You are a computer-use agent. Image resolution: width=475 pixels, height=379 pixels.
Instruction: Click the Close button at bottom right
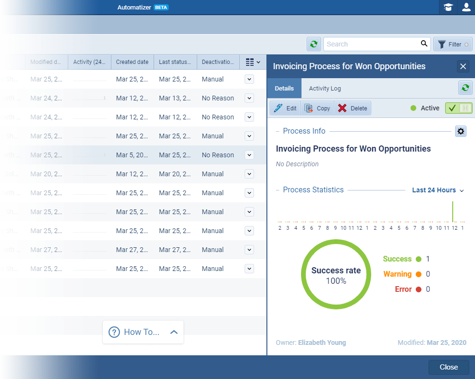[448, 367]
